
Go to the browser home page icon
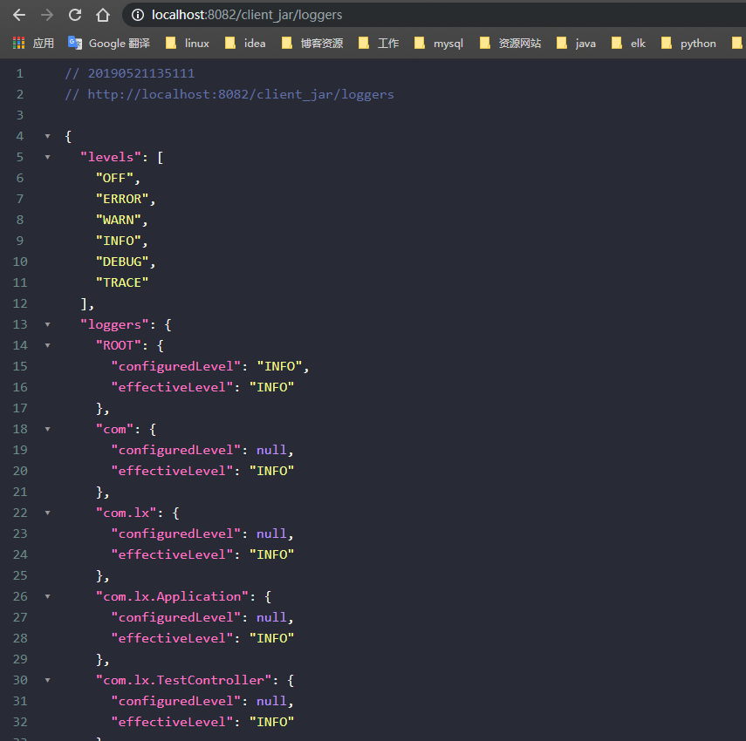tap(103, 15)
